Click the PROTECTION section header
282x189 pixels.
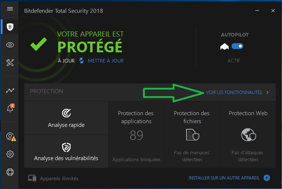46,91
